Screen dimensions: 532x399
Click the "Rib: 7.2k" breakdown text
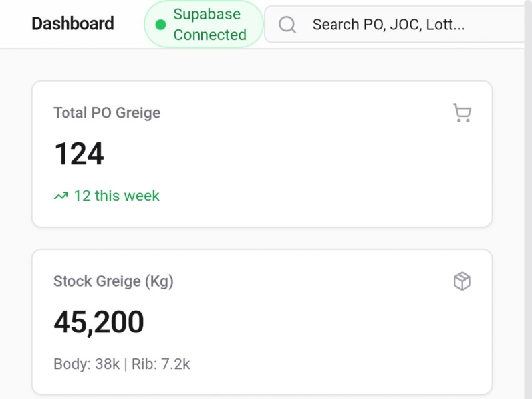160,364
